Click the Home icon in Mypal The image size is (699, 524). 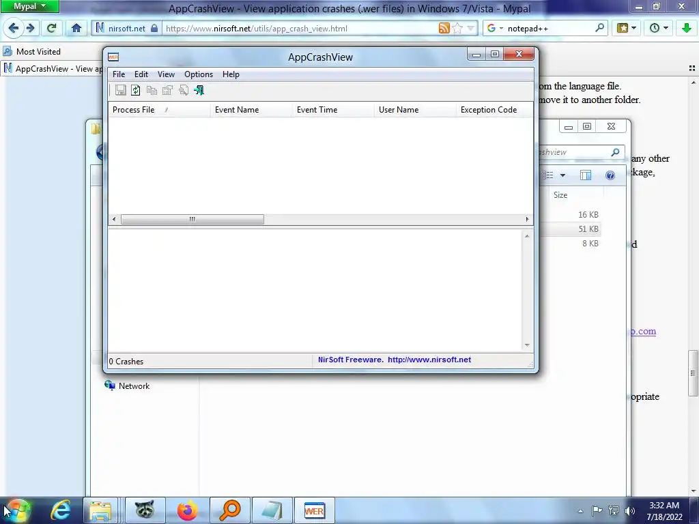76,28
